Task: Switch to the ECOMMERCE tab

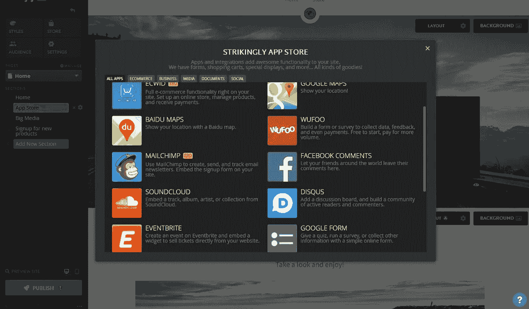Action: [x=141, y=78]
